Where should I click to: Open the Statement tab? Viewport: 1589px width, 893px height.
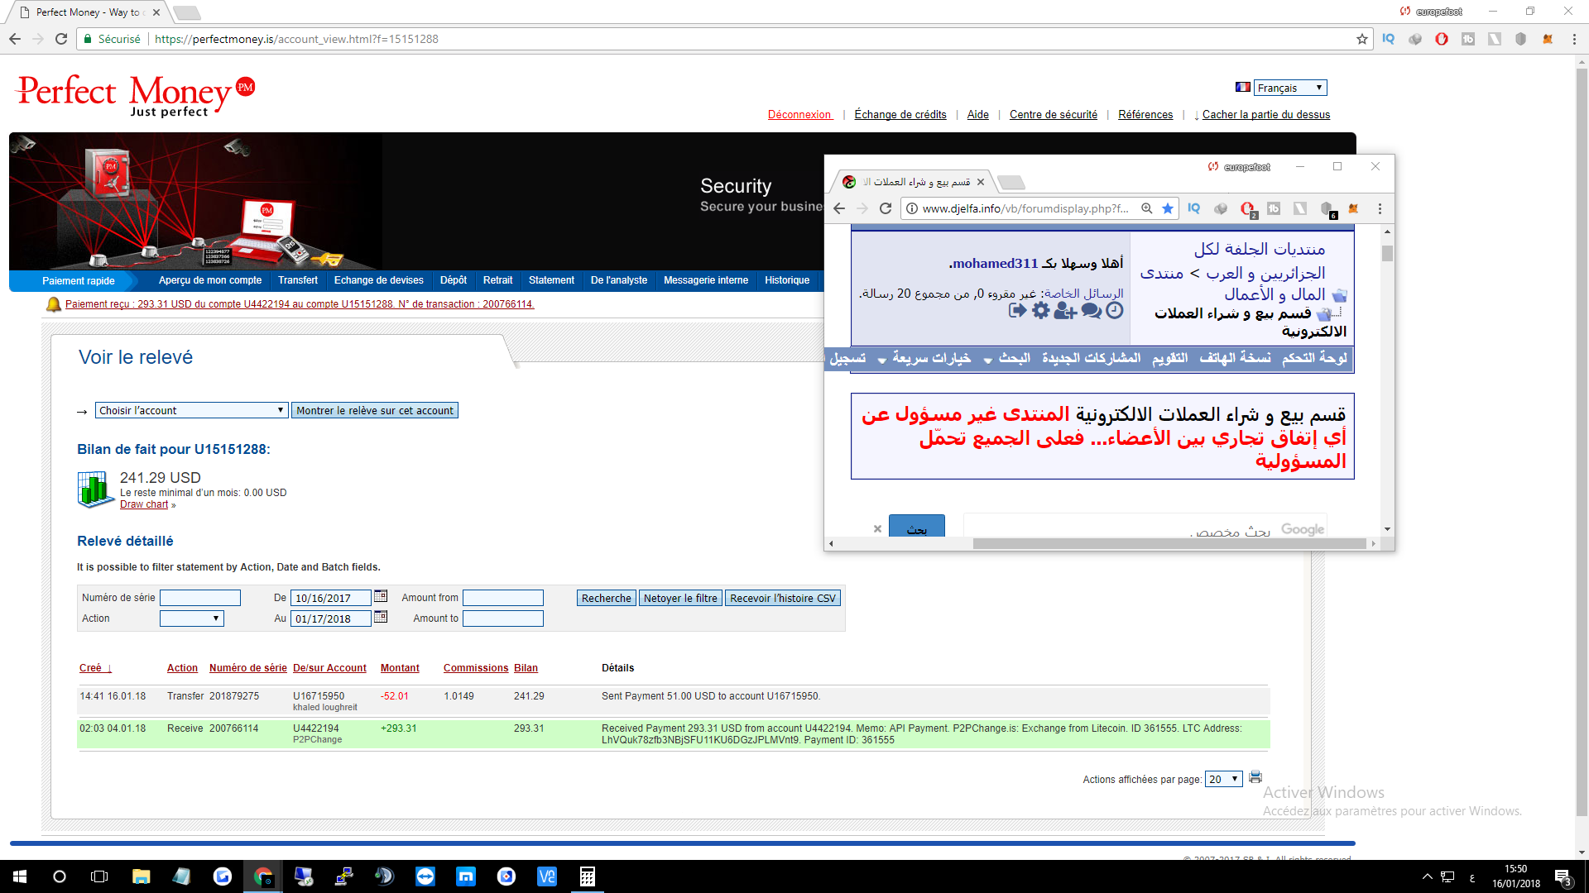pos(551,280)
